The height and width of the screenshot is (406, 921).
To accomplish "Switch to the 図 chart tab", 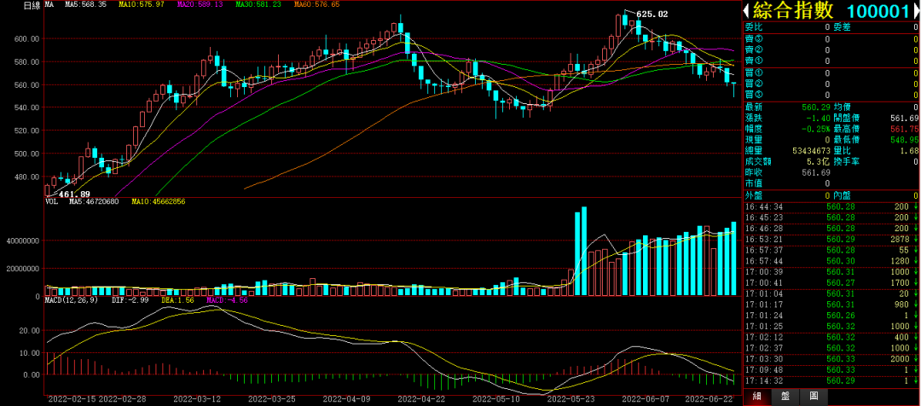I will coord(813,396).
